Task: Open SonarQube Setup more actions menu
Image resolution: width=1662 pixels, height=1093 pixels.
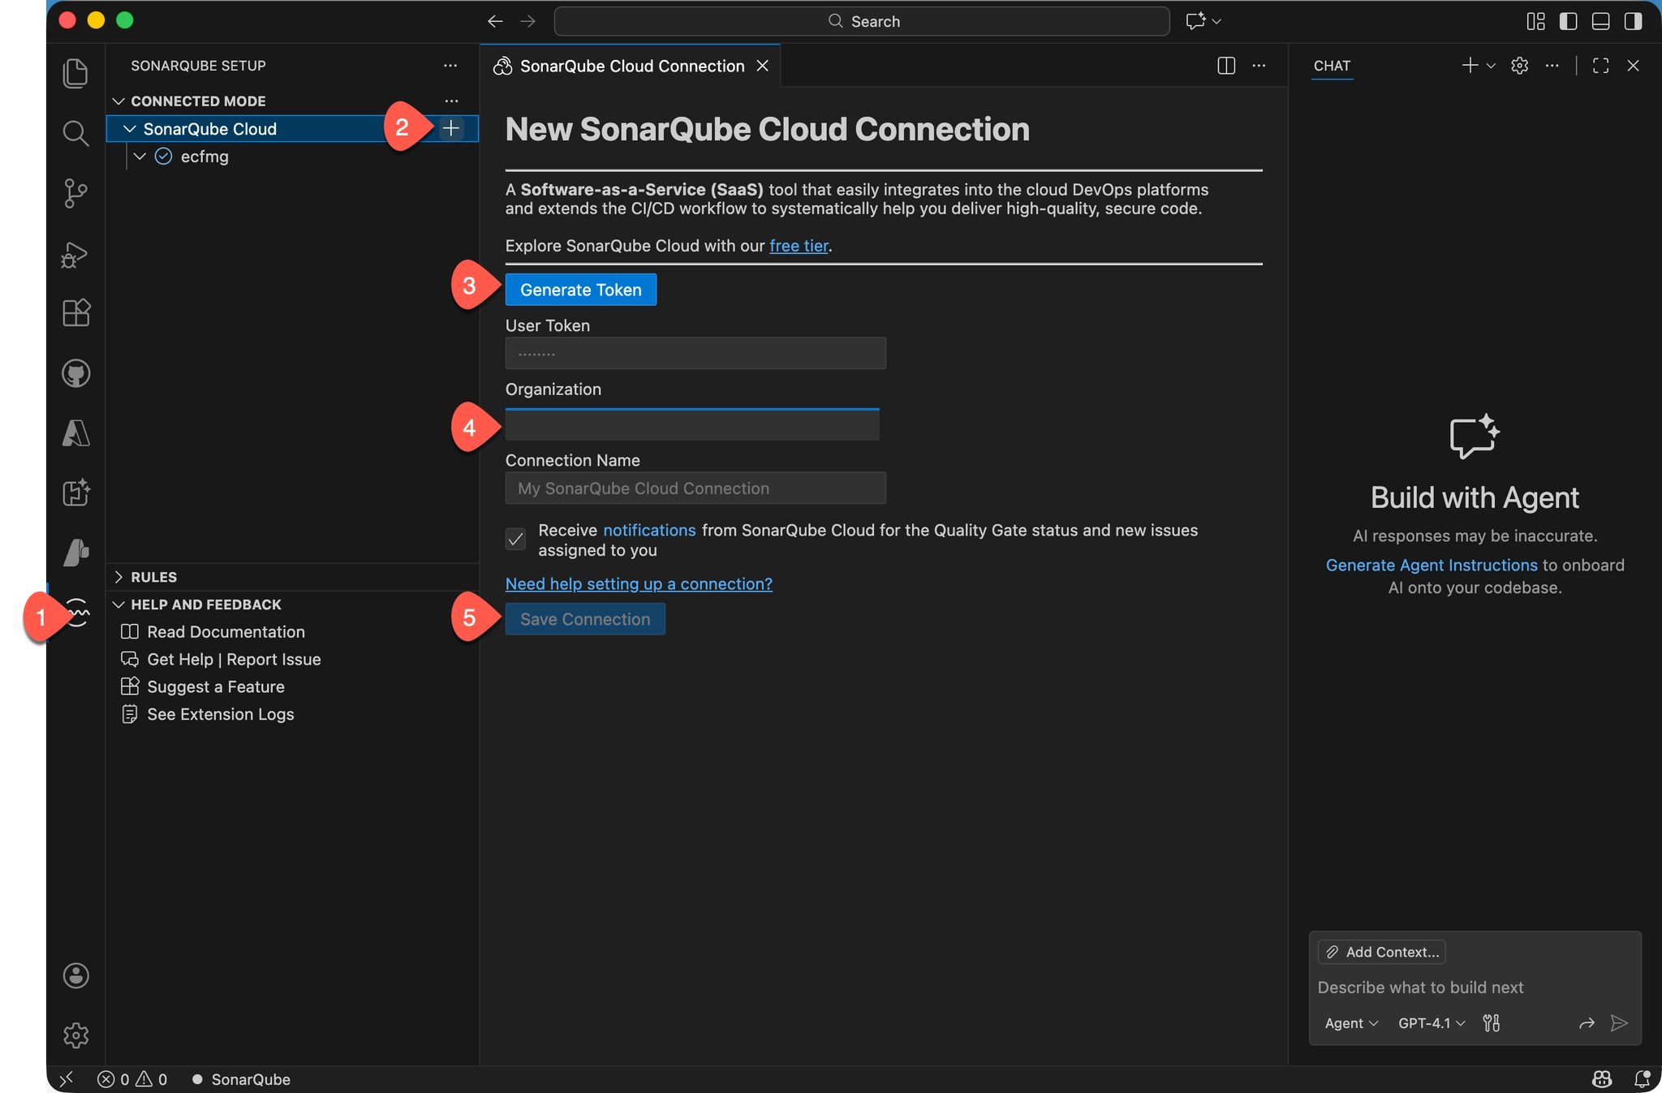Action: point(450,66)
